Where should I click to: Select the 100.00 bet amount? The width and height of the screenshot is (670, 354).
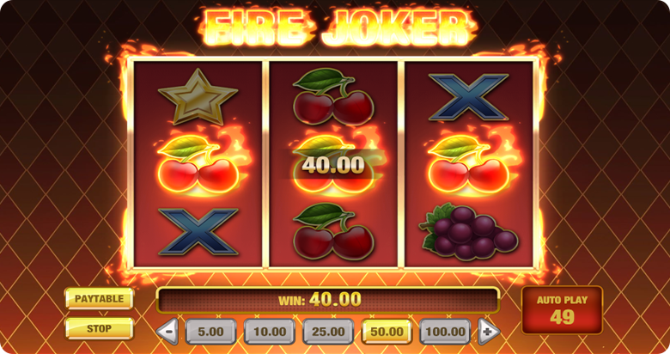445,332
